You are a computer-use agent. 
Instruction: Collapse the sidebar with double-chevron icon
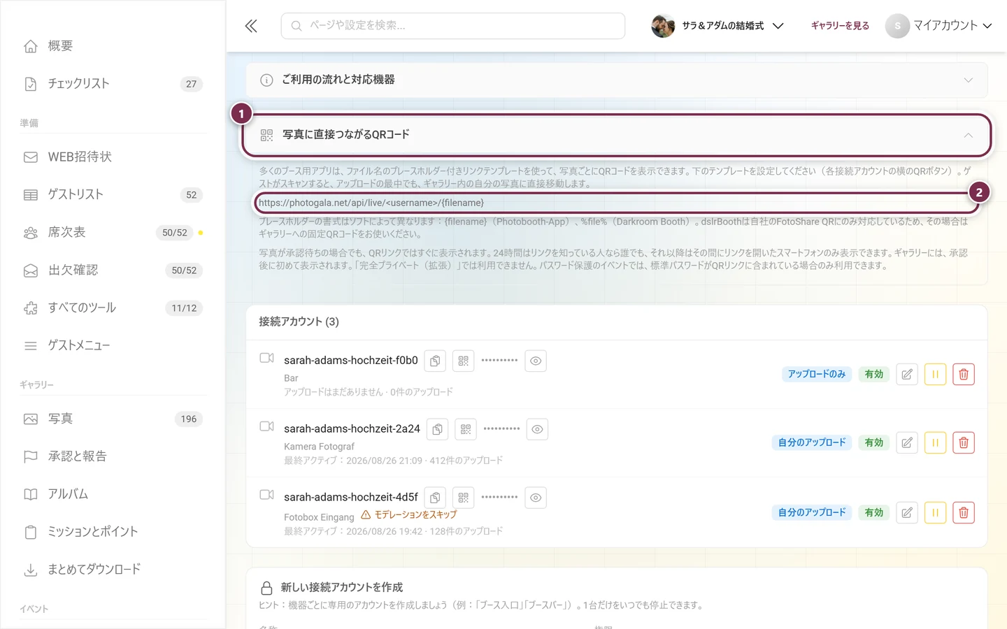click(251, 26)
